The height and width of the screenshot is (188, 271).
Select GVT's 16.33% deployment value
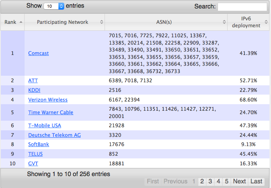point(248,163)
